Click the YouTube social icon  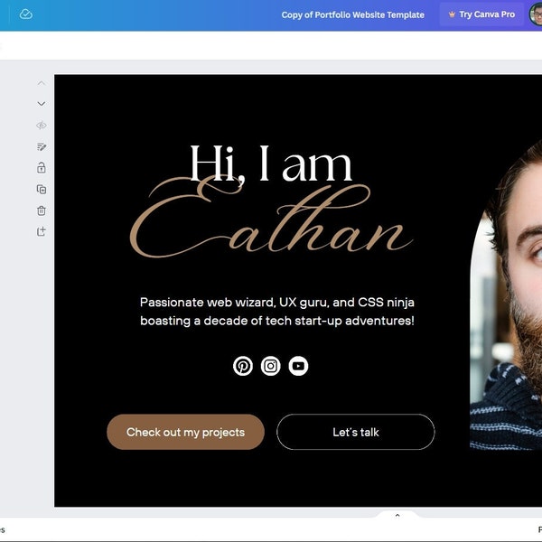tap(298, 366)
